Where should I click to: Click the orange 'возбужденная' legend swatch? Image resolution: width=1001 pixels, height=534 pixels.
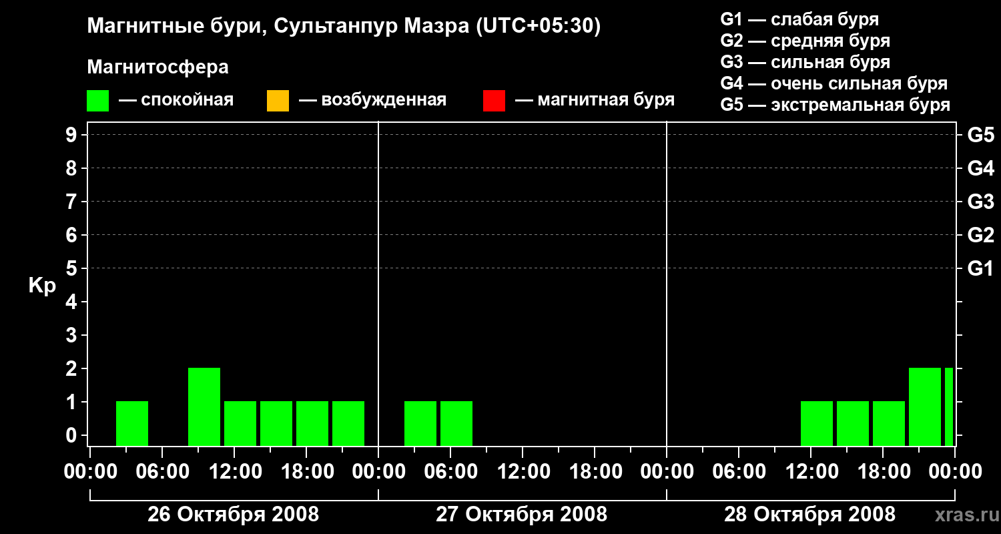[x=278, y=101]
